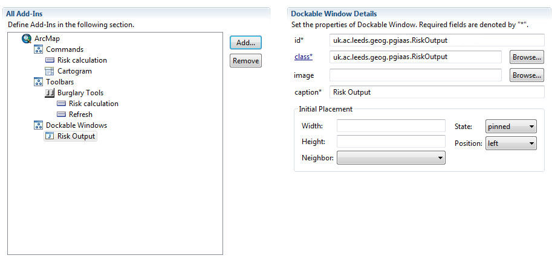Select Burglary Tools toolbar entry
This screenshot has height=261, width=552.
click(80, 93)
